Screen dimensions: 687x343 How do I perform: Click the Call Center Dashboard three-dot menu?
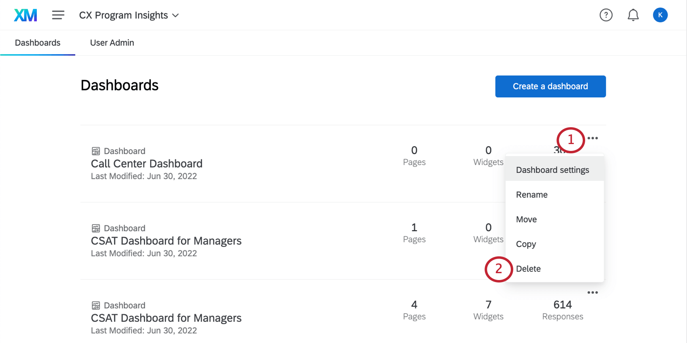coord(592,138)
